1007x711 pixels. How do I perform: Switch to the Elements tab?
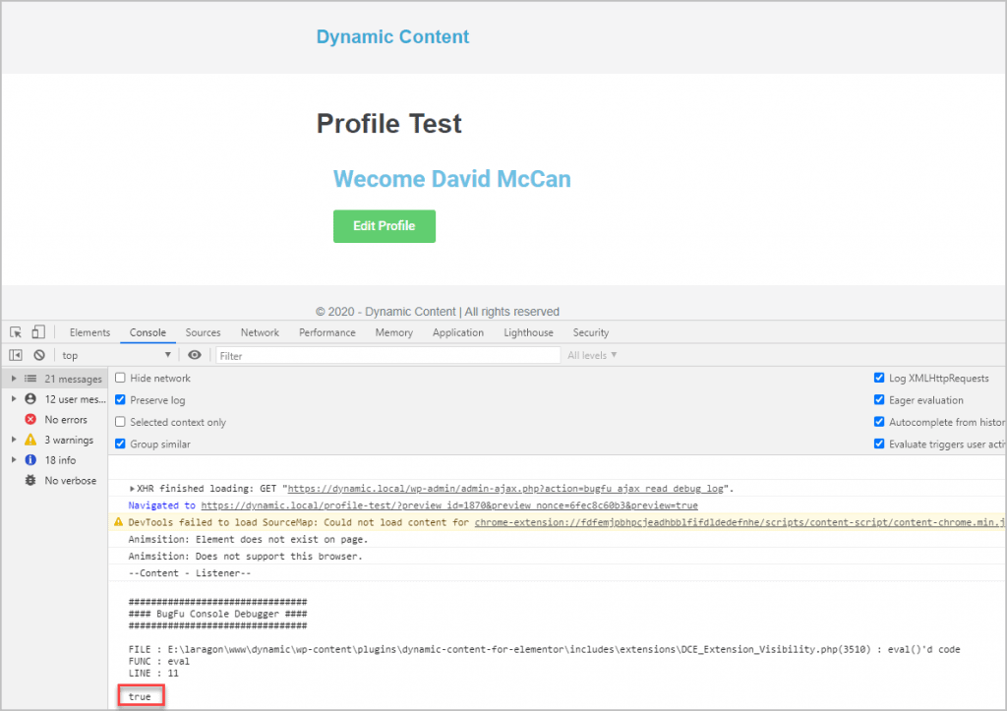tap(89, 332)
